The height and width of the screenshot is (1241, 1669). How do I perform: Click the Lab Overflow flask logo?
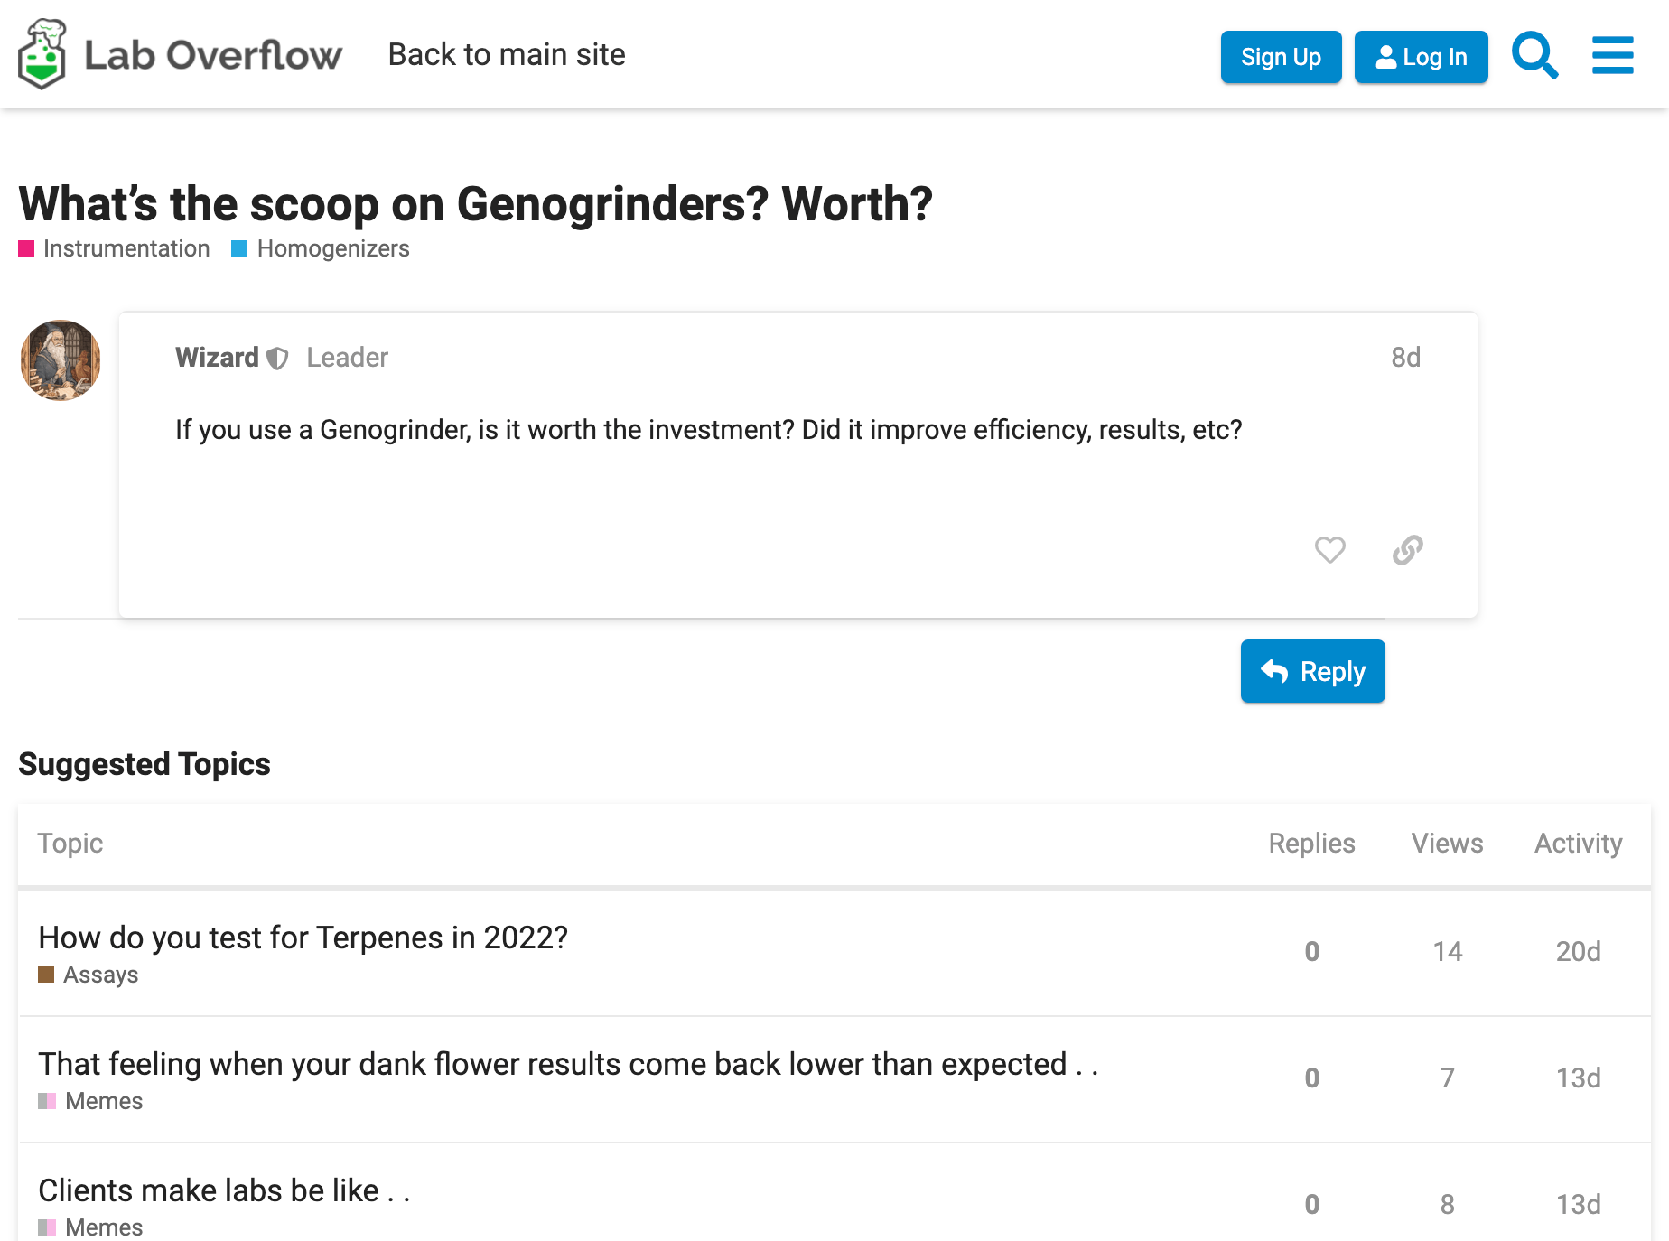[42, 54]
